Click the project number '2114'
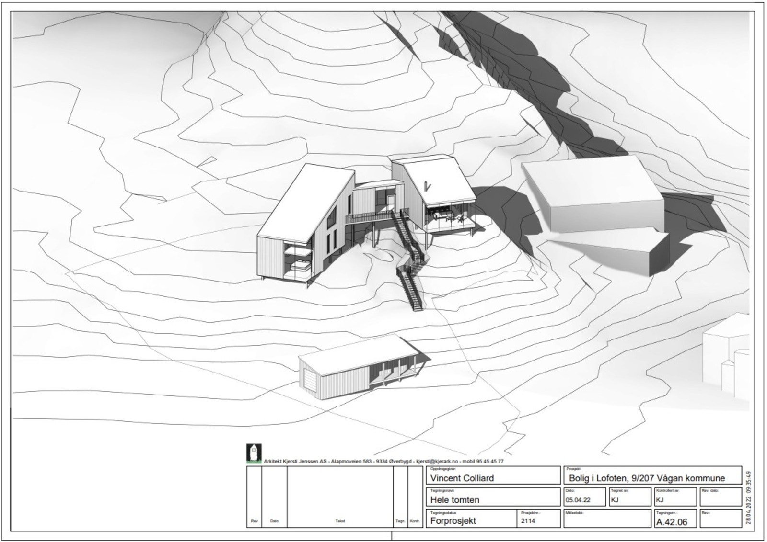Viewport: 767px width, 542px height. pos(528,521)
